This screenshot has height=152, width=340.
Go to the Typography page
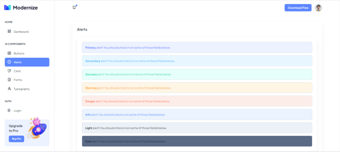click(x=27, y=89)
